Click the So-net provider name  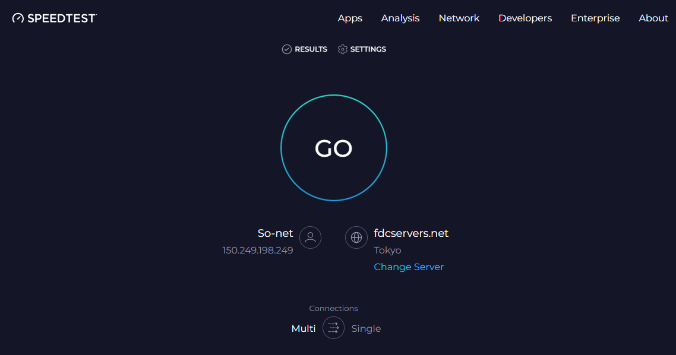pyautogui.click(x=275, y=233)
